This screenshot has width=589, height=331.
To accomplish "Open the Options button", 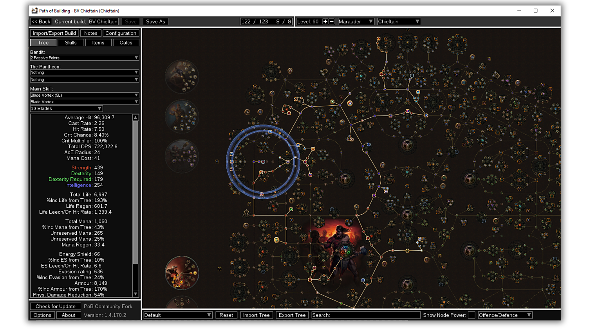I will pos(42,315).
